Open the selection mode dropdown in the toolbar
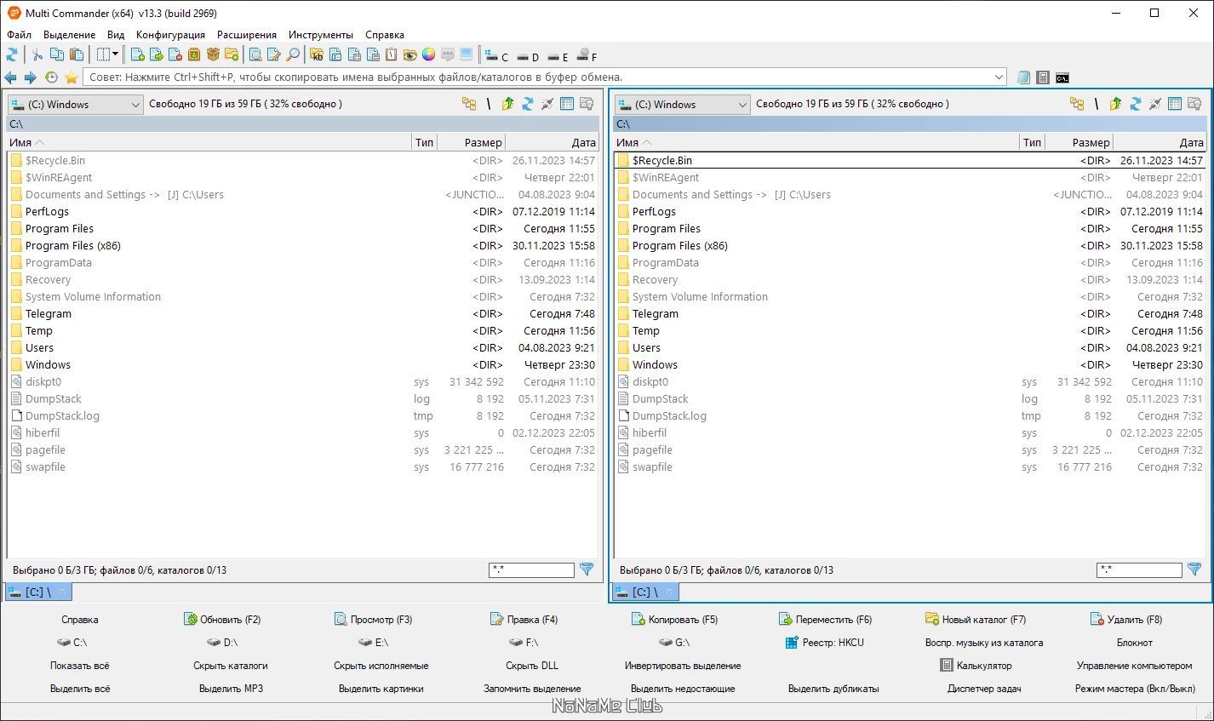 pos(108,54)
